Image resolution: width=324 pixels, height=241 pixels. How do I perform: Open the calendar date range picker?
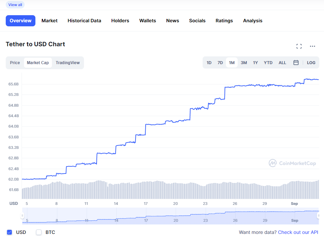(296, 62)
